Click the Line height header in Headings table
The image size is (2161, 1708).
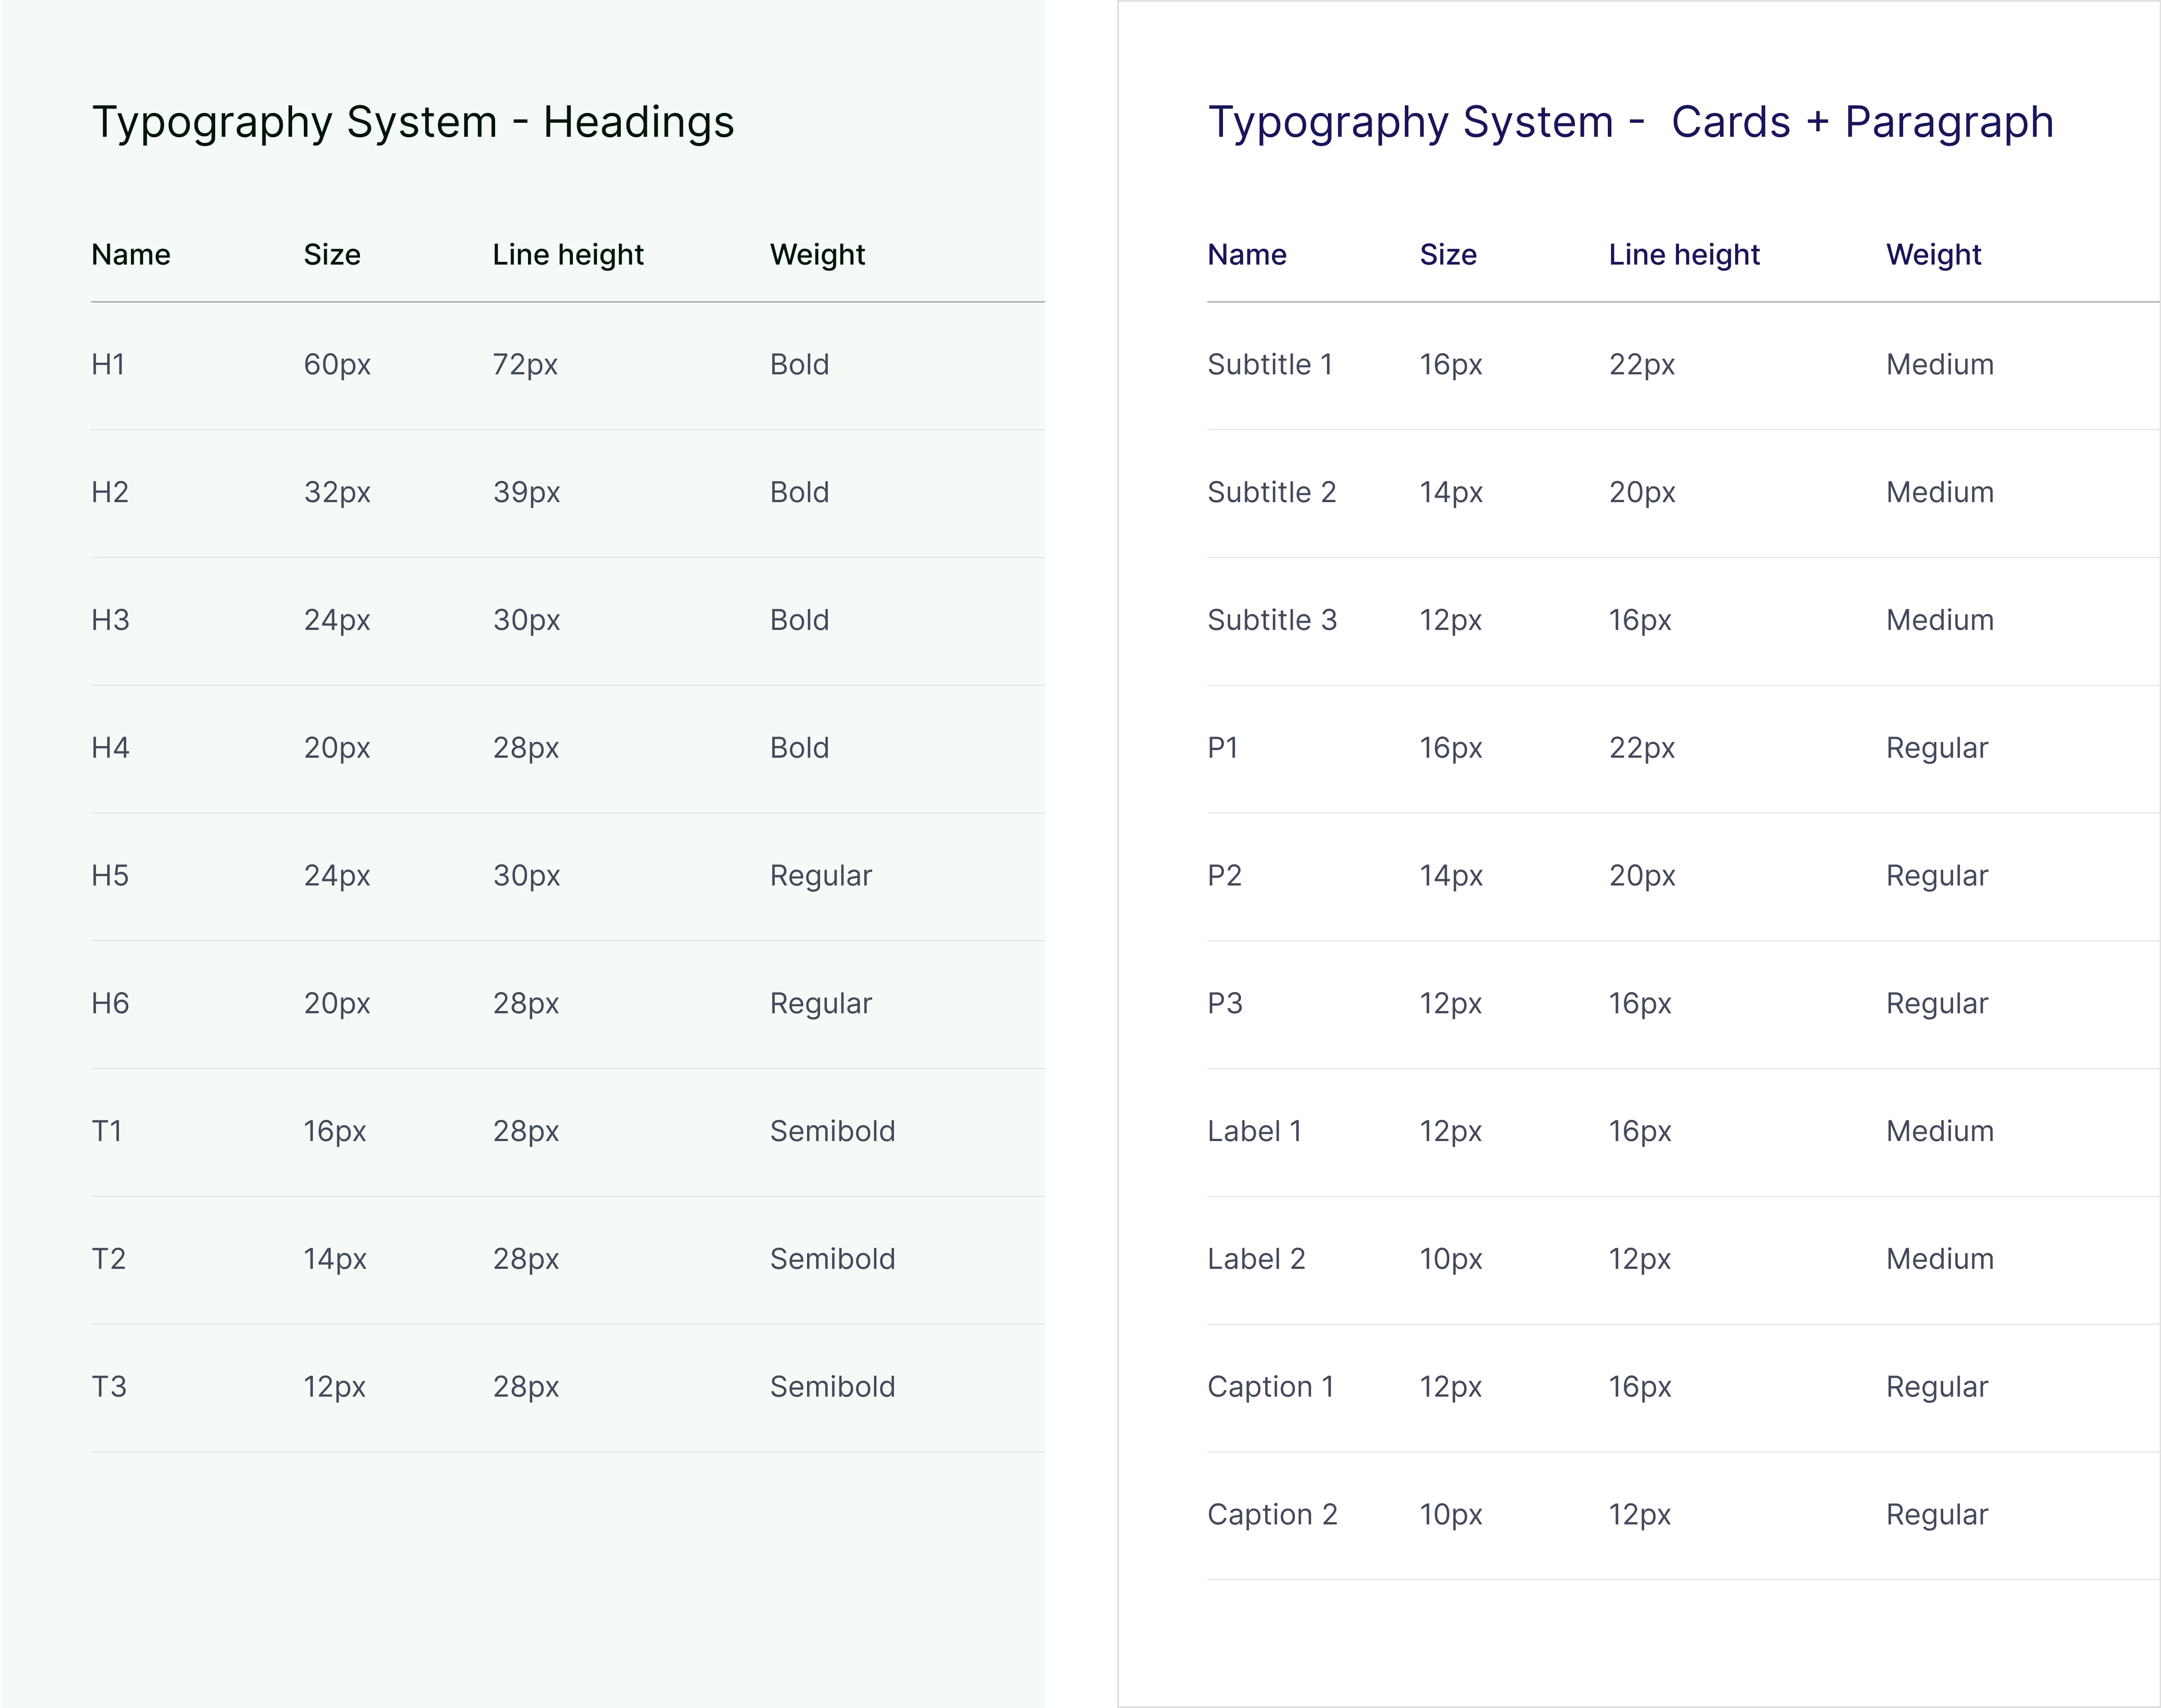pyautogui.click(x=568, y=256)
